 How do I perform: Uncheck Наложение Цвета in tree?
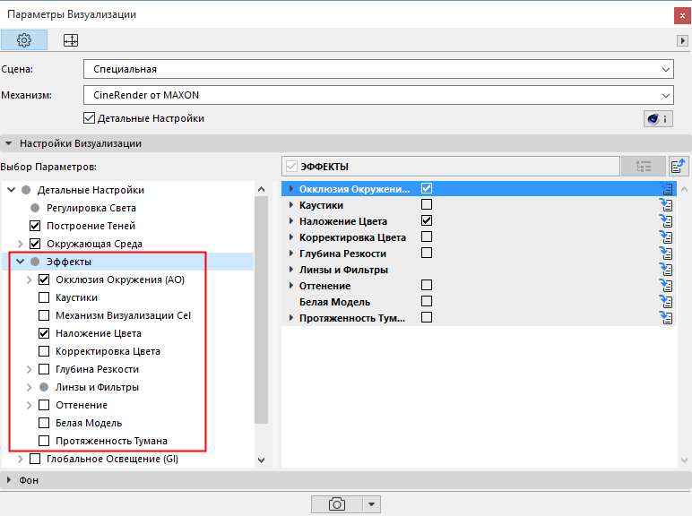(x=44, y=333)
